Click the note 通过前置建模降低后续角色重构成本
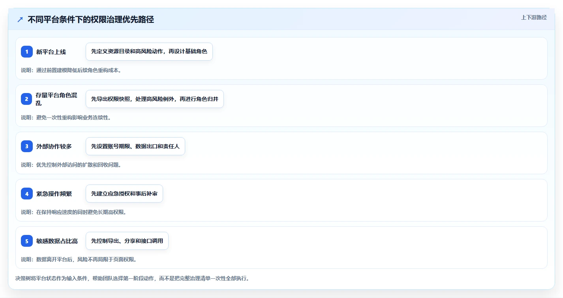 [x=71, y=70]
